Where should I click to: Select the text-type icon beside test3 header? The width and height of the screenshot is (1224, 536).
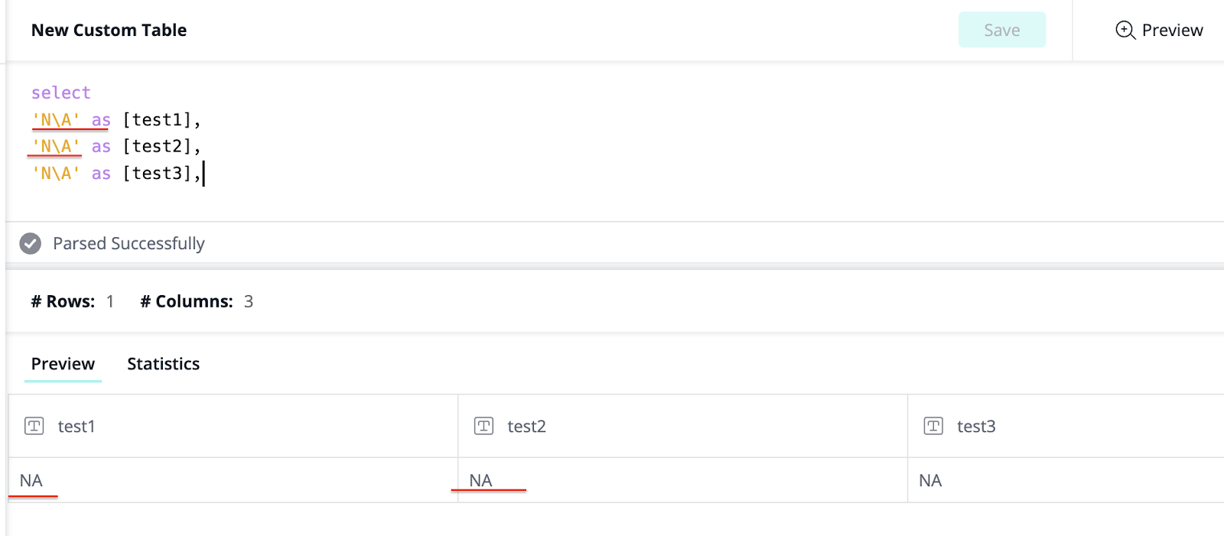point(933,426)
